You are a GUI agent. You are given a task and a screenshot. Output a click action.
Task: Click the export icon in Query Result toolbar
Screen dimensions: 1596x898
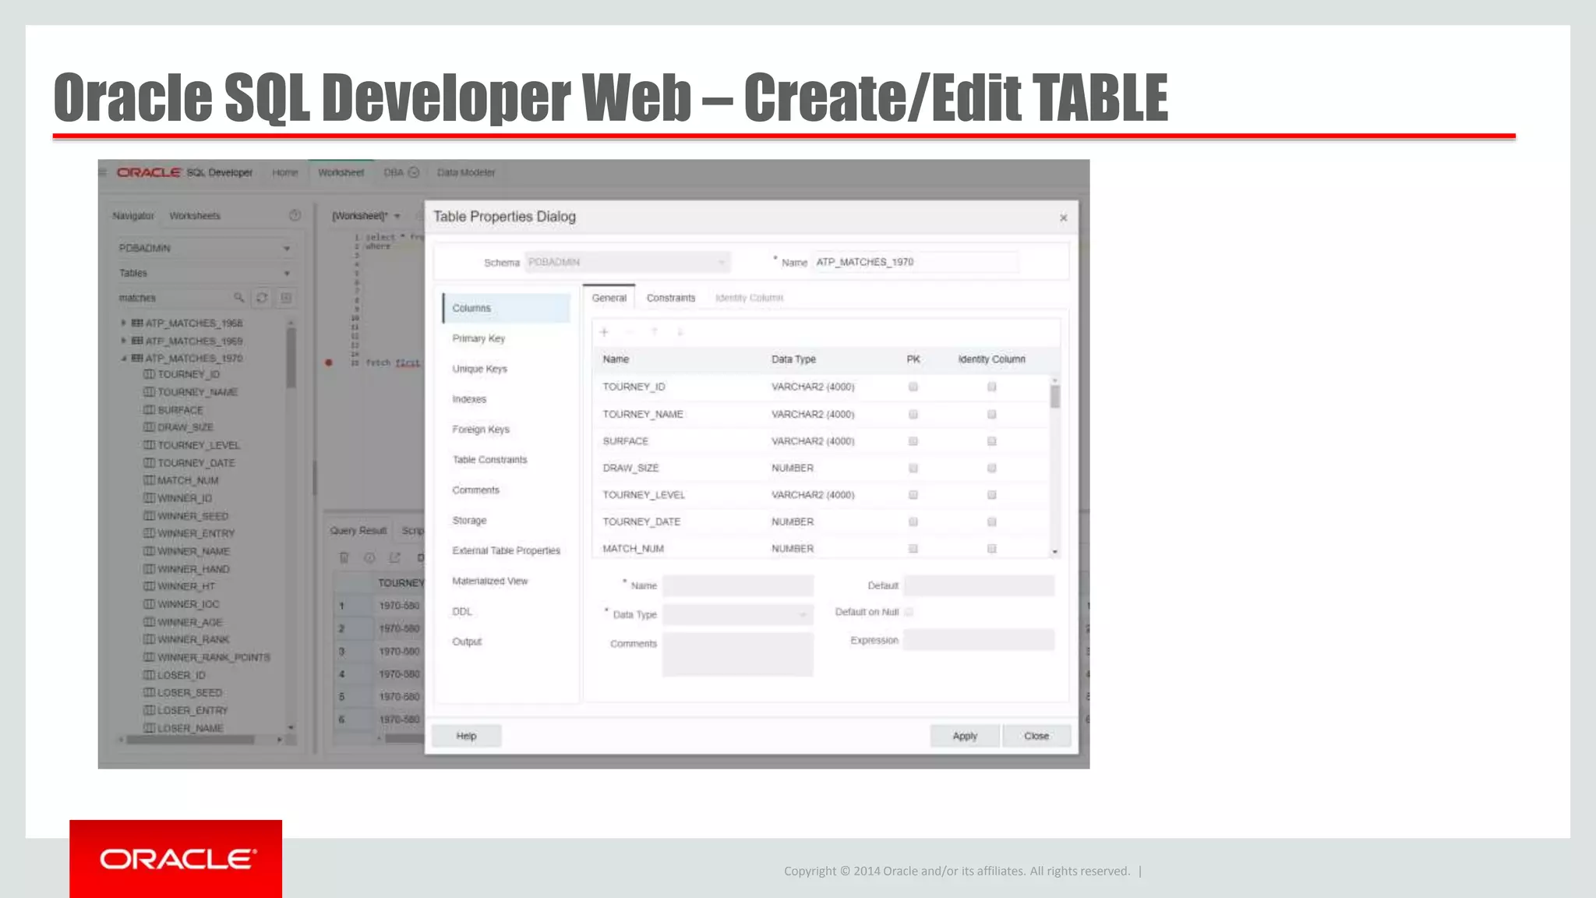tap(394, 557)
